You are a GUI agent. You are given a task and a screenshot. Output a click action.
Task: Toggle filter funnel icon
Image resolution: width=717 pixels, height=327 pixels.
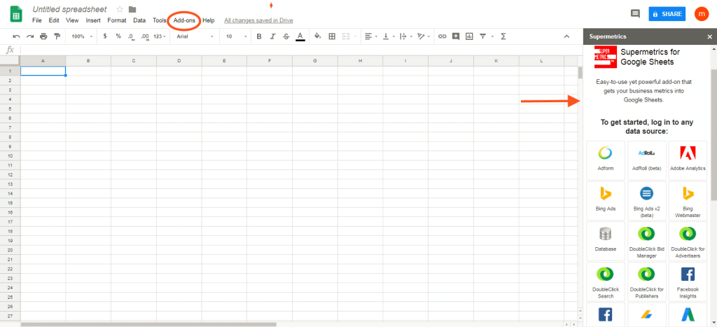[482, 36]
